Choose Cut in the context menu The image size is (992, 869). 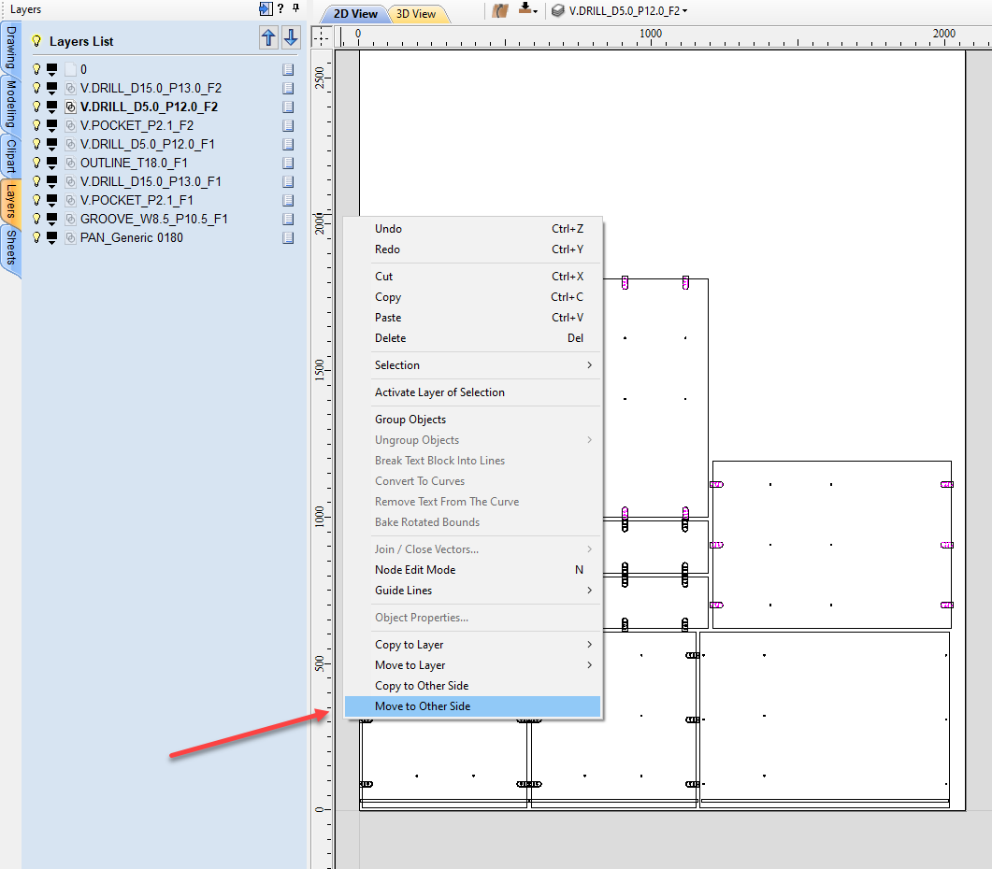(x=472, y=277)
